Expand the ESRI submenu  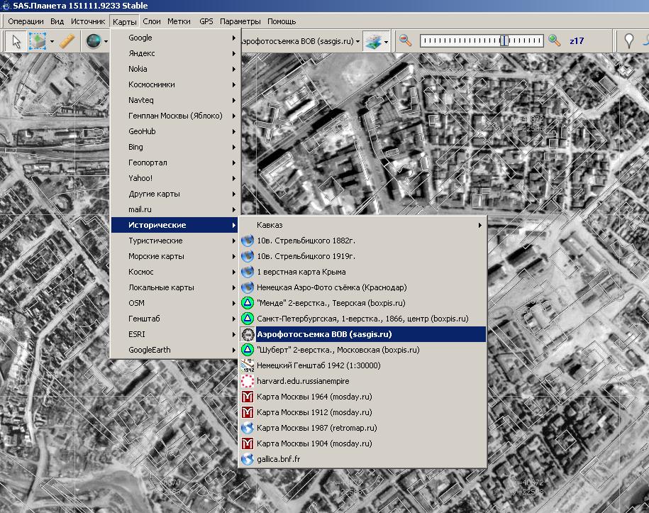(x=175, y=334)
